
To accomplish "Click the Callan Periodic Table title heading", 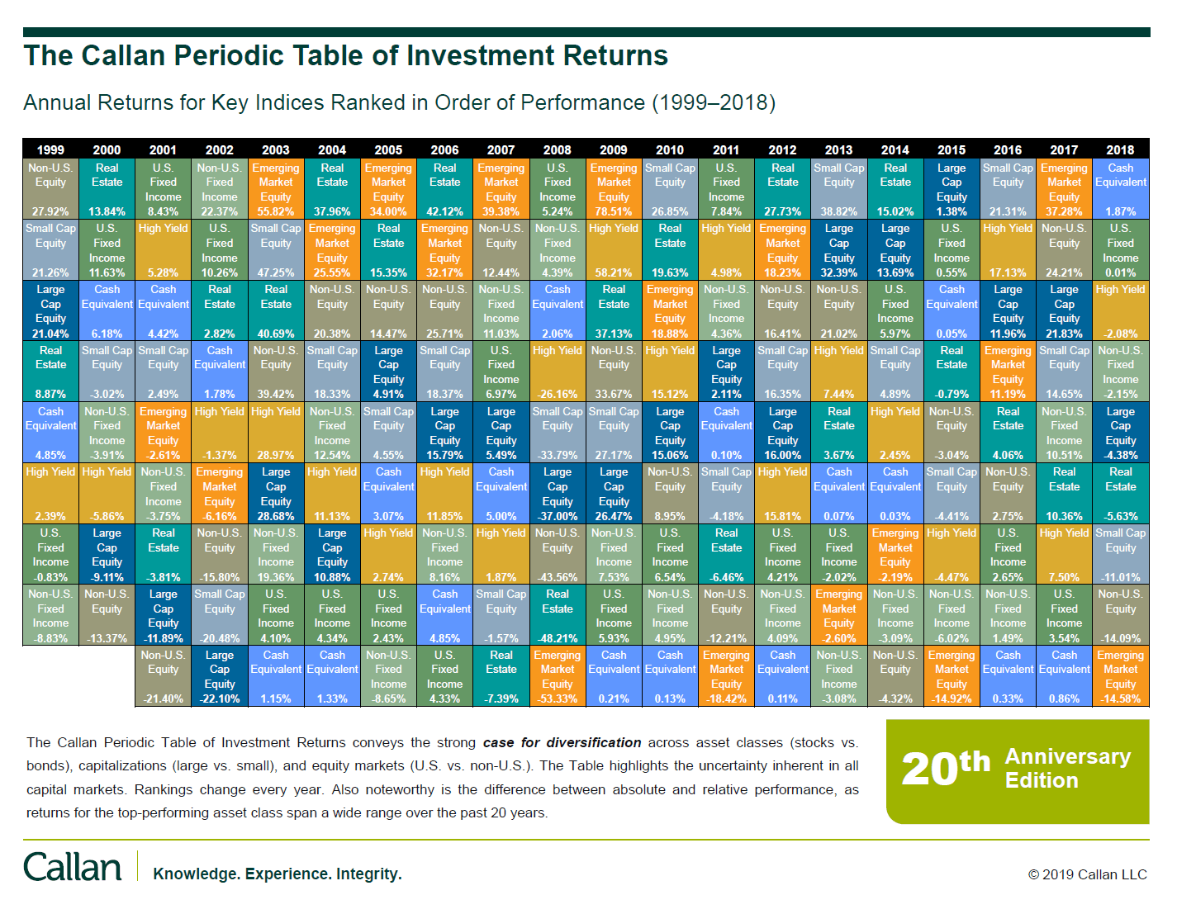I will click(x=346, y=55).
